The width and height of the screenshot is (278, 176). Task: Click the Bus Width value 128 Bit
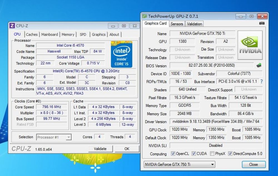246,105
